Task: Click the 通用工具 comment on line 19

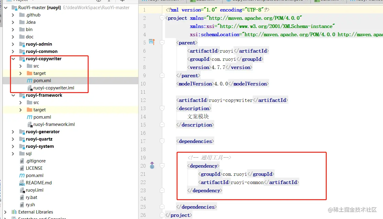Action: click(209, 158)
